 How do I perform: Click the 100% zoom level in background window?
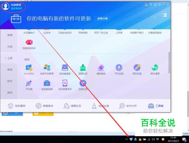(186, 134)
